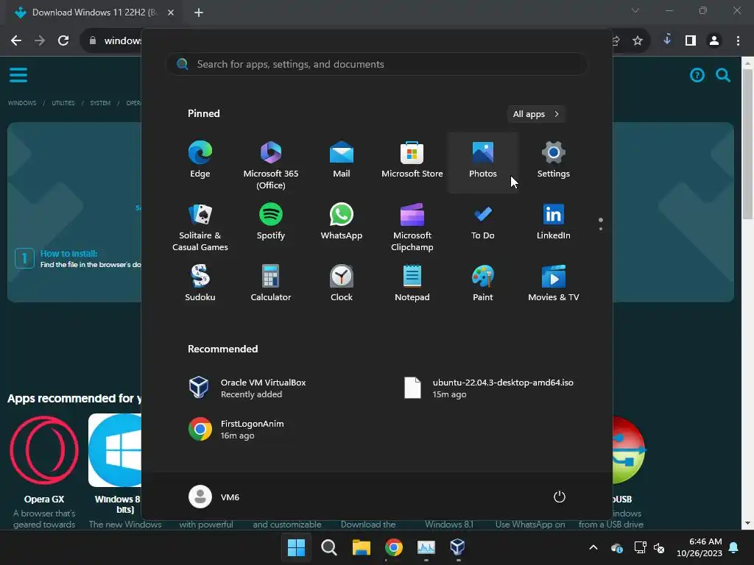The width and height of the screenshot is (754, 565).
Task: Open VirtualBox from taskbar
Action: [458, 547]
